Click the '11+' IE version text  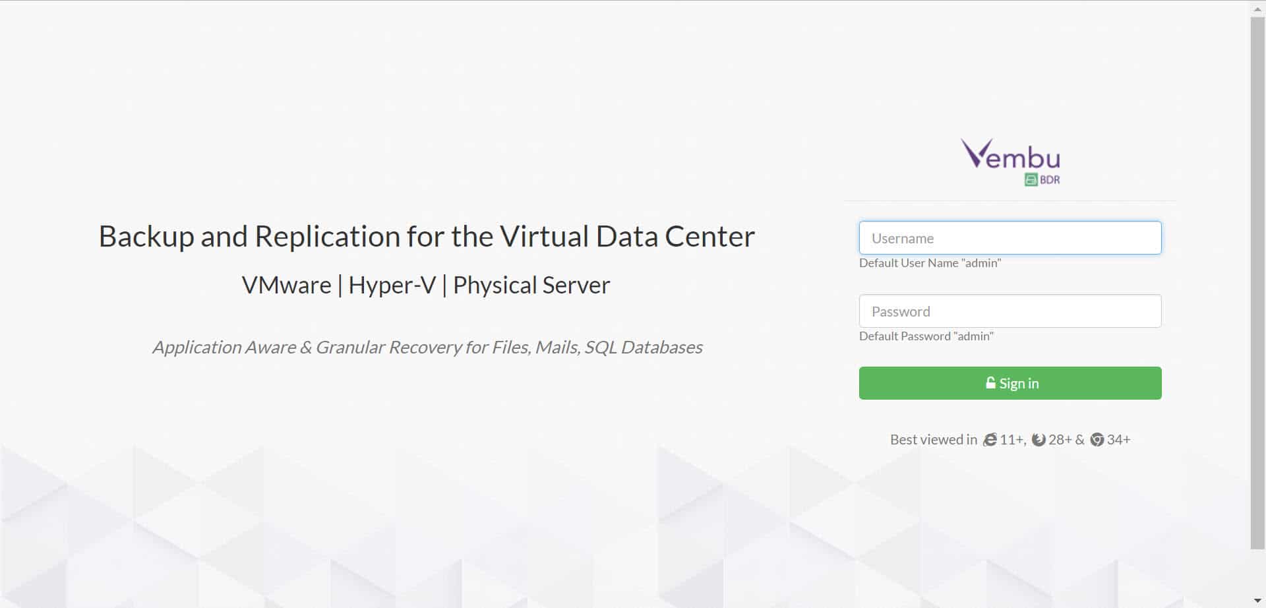[1013, 440]
